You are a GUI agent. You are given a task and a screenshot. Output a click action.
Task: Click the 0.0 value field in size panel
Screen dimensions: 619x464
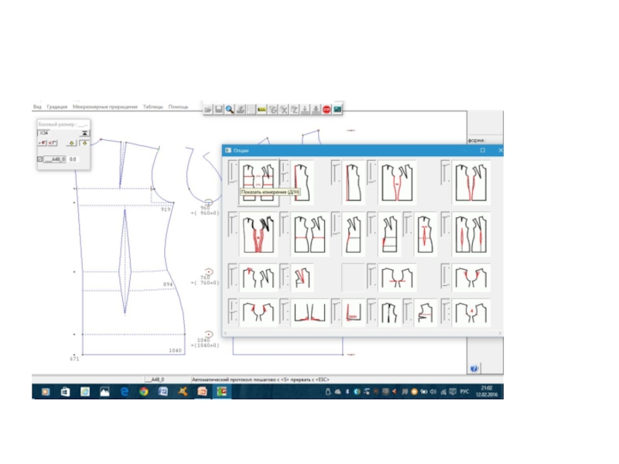[73, 159]
